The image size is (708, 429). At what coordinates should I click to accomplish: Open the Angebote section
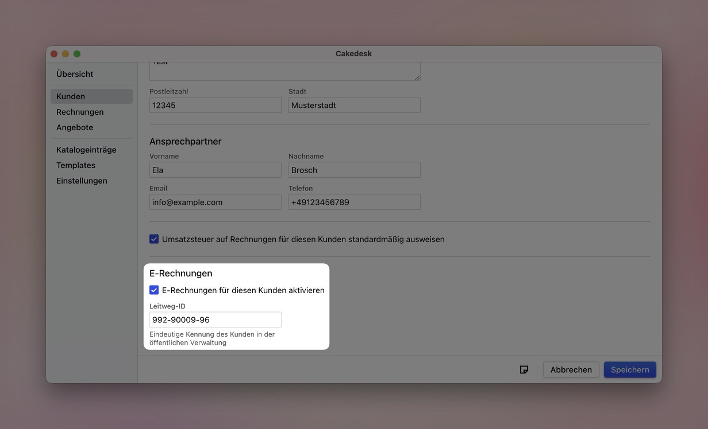click(75, 127)
